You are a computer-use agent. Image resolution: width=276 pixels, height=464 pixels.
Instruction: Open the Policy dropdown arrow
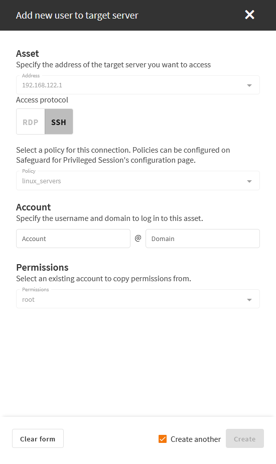pyautogui.click(x=249, y=181)
